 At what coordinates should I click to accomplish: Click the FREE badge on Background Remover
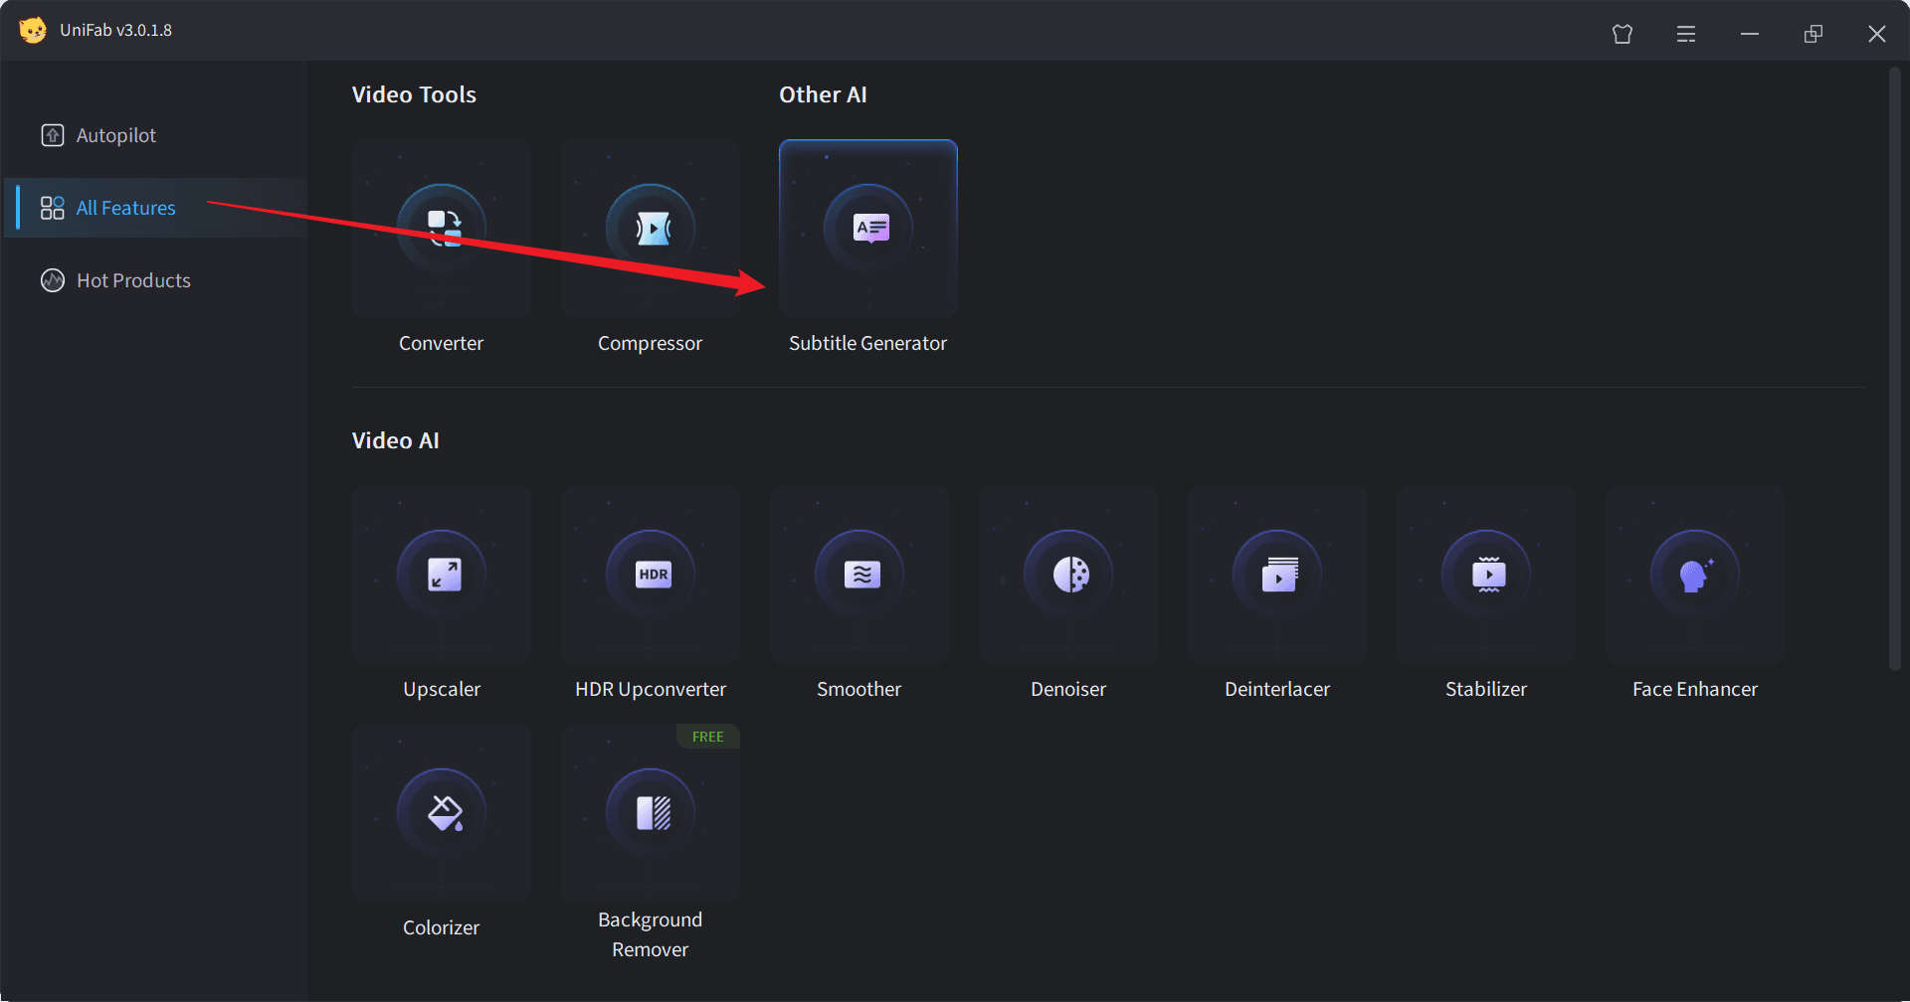708,737
